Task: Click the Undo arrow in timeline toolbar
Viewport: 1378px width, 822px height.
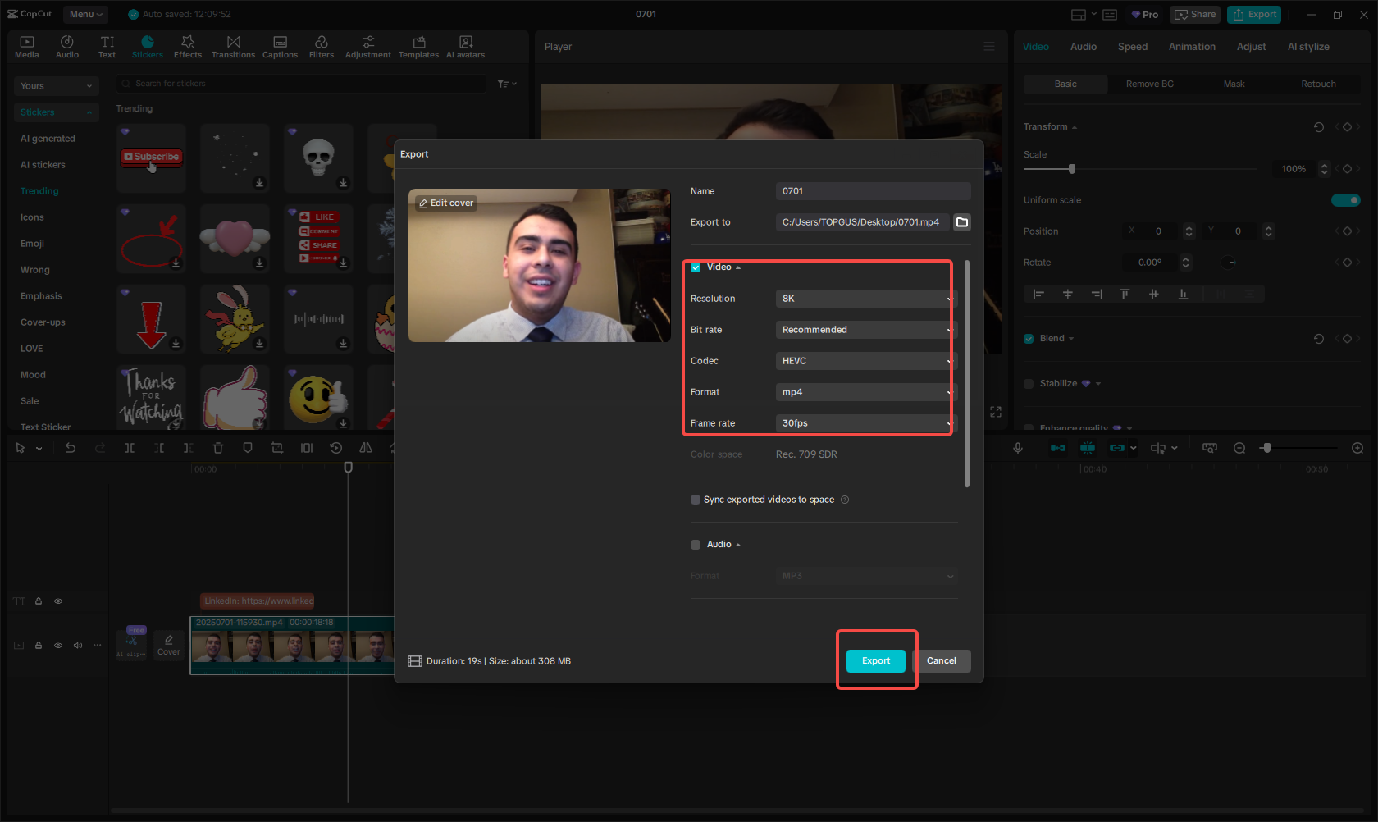Action: [71, 448]
